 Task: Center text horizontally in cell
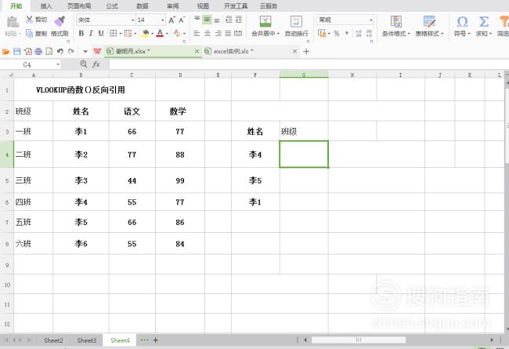pyautogui.click(x=208, y=33)
